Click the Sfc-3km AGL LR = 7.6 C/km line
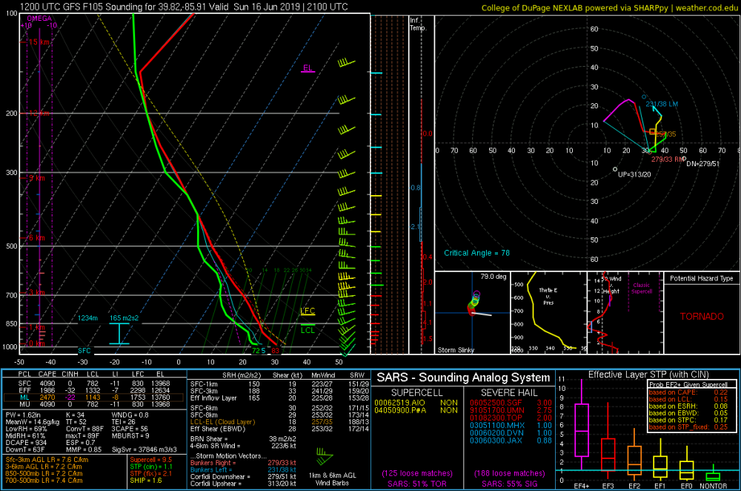This screenshot has height=491, width=741. [x=47, y=460]
